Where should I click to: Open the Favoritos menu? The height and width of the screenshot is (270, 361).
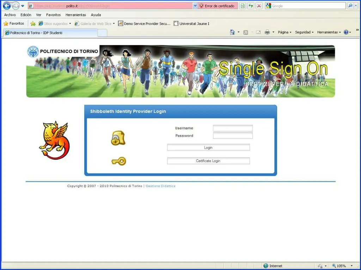[54, 15]
